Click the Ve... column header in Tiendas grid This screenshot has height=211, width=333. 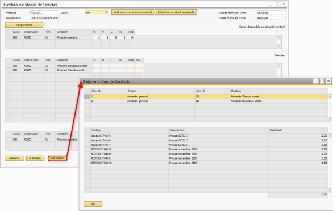tap(139, 60)
